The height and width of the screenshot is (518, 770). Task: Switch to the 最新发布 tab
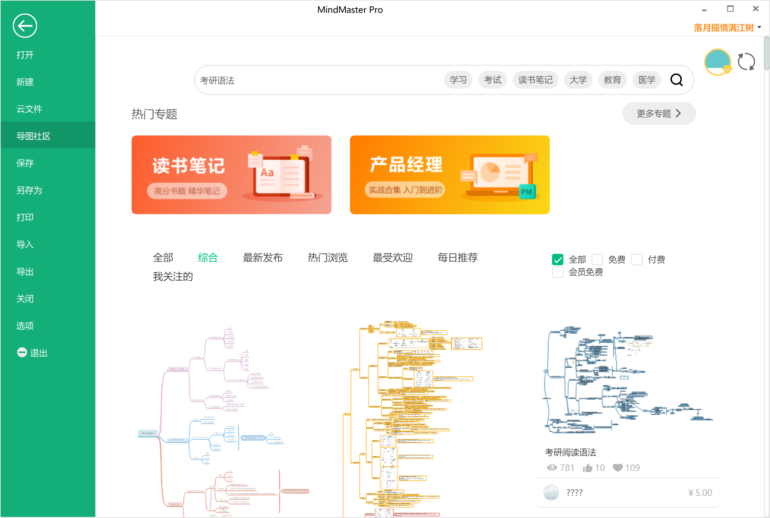[263, 257]
